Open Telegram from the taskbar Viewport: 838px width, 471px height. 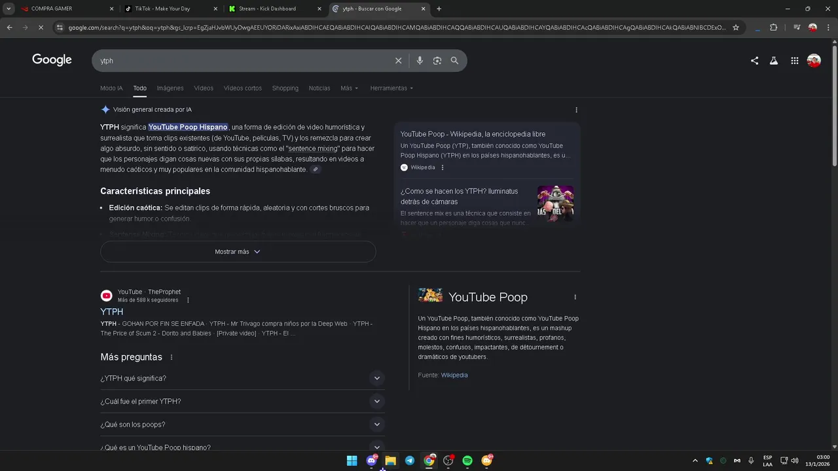409,461
